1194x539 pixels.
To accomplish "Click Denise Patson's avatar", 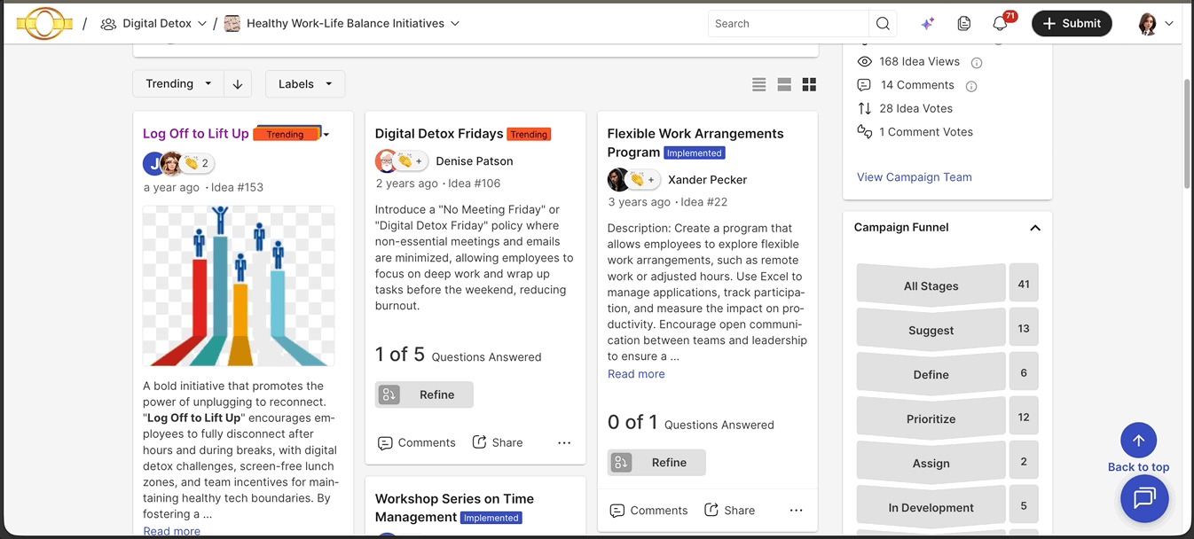I will click(x=386, y=160).
